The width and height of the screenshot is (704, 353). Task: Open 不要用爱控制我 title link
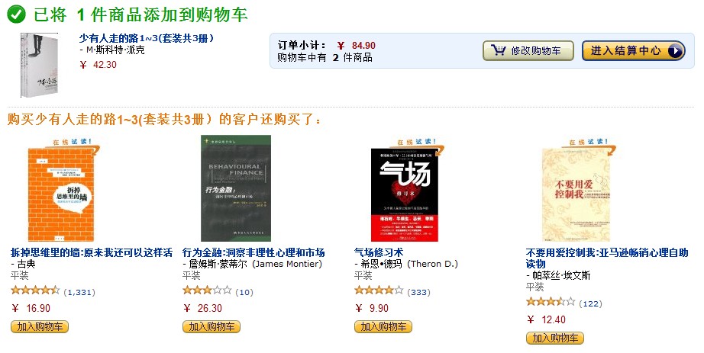pyautogui.click(x=607, y=258)
